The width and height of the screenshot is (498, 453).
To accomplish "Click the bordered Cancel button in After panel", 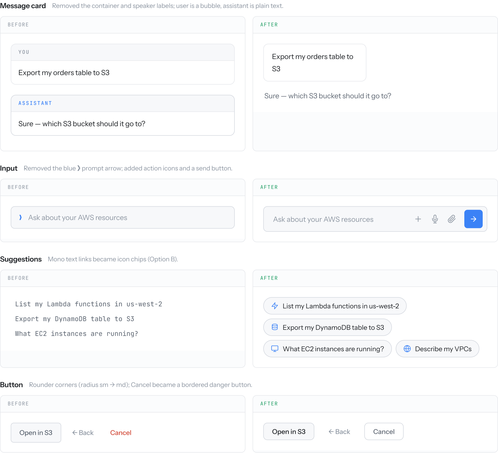I will point(384,432).
